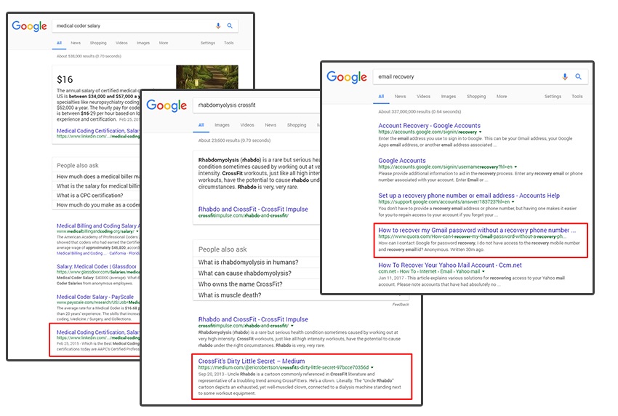Expand dropdown arrow beside accounts.google.com/signin/recovery URL
This screenshot has width=618, height=416.
point(480,132)
